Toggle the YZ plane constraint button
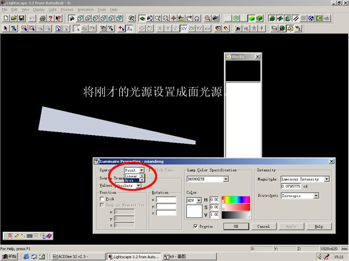Image resolution: width=349 pixels, height=261 pixels. [200, 28]
